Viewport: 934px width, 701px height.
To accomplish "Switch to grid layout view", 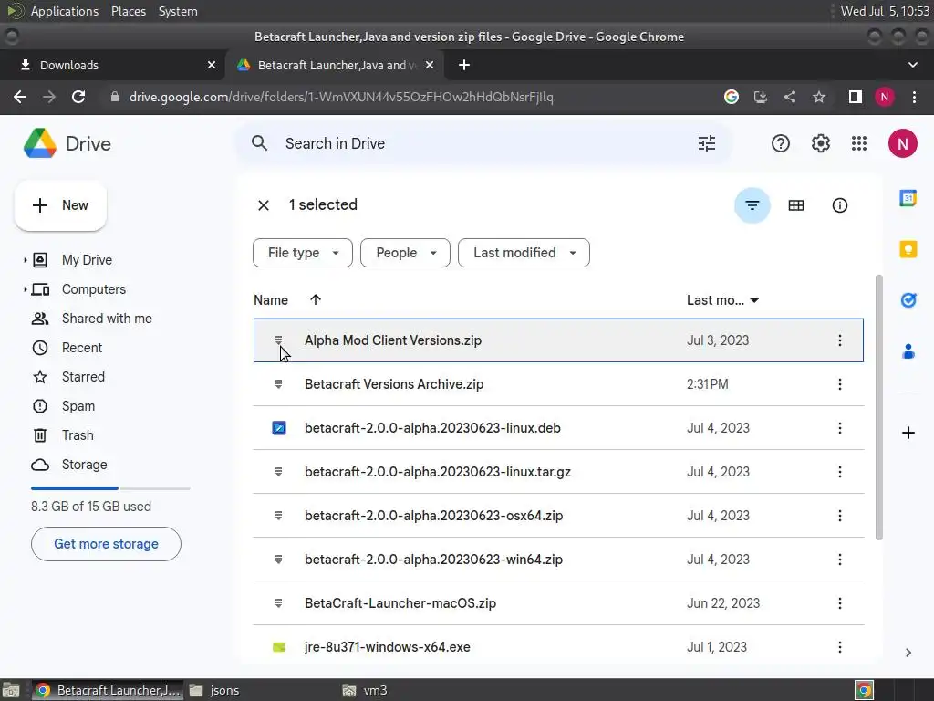I will pyautogui.click(x=795, y=205).
